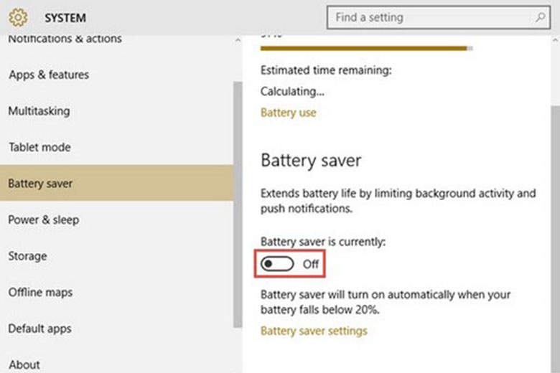Viewport: 560px width, 373px height.
Task: Click the Battery use link
Action: click(288, 113)
